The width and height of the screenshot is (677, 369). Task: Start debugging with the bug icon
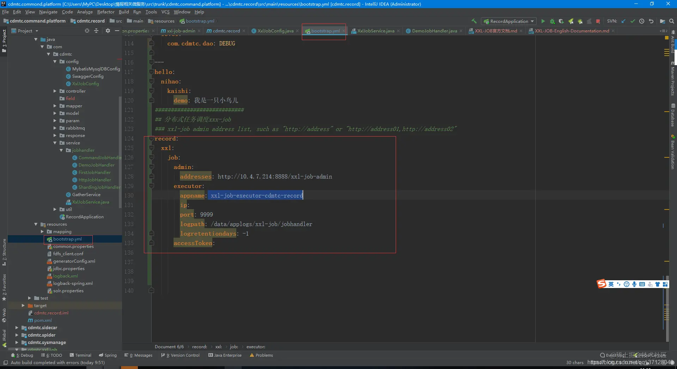[x=552, y=21]
